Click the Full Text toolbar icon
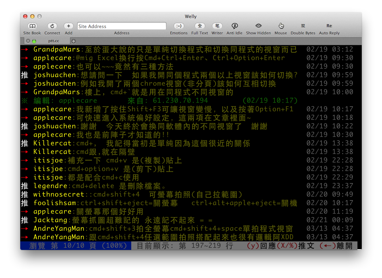 pyautogui.click(x=200, y=26)
